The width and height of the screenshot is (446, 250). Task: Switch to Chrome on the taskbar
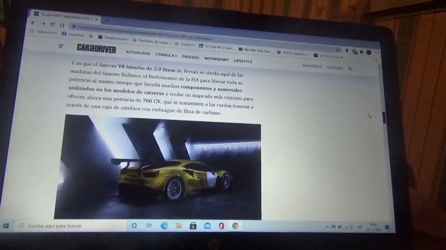tap(236, 226)
